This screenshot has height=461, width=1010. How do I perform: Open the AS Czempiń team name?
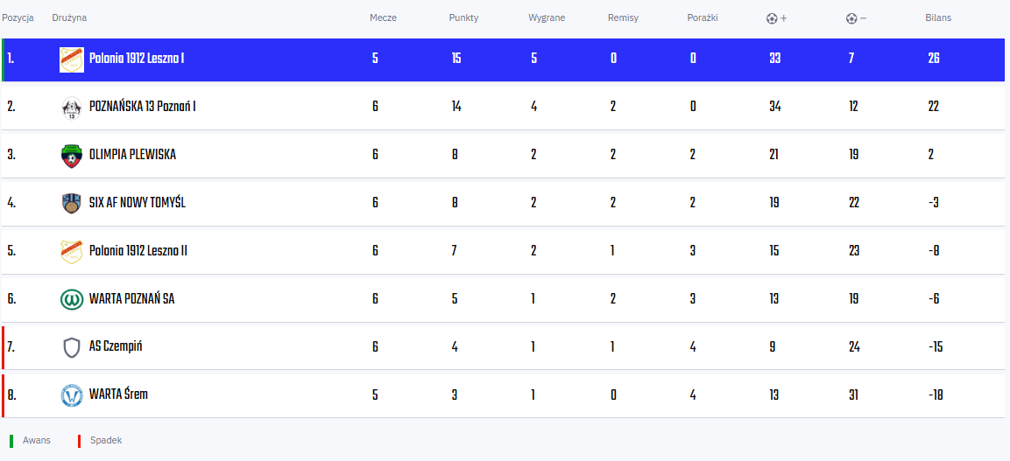116,346
